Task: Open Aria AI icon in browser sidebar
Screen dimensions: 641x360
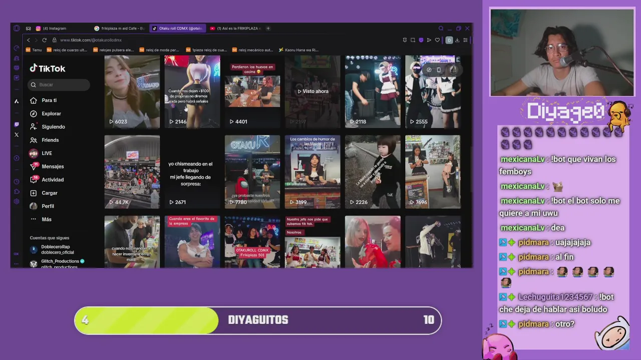Action: [17, 101]
